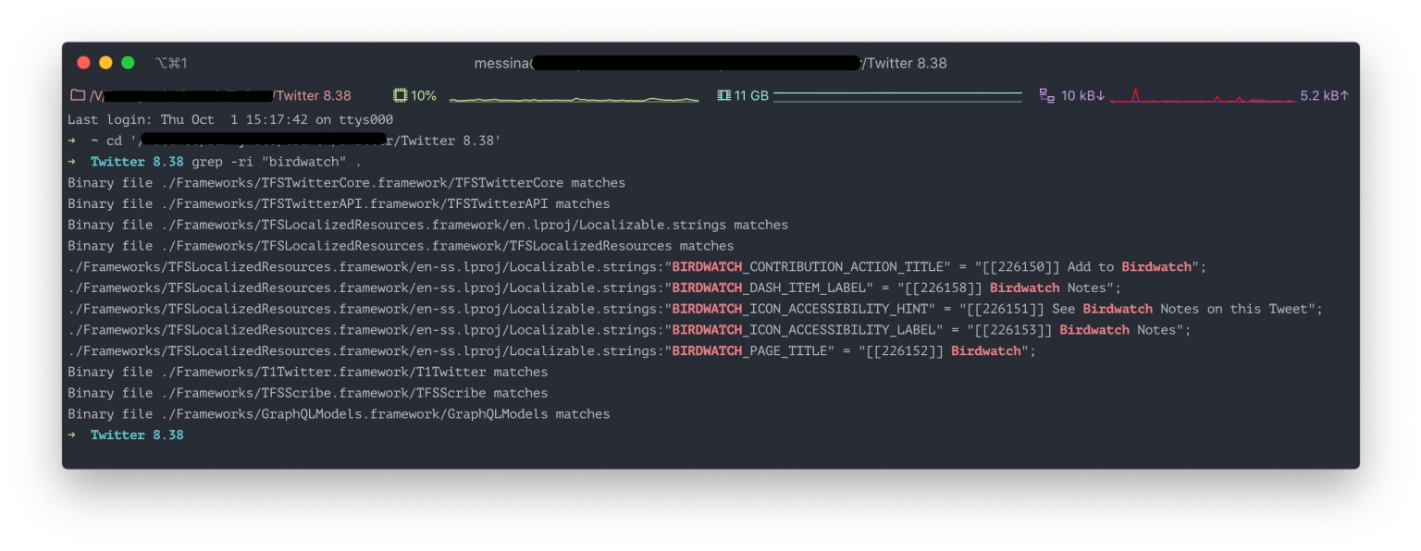Click the grep -ri "birdwatch" command text

[x=276, y=162]
